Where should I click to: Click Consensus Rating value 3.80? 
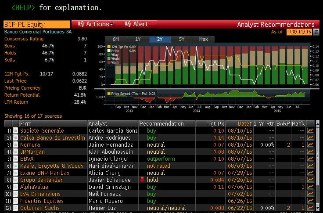[82, 39]
